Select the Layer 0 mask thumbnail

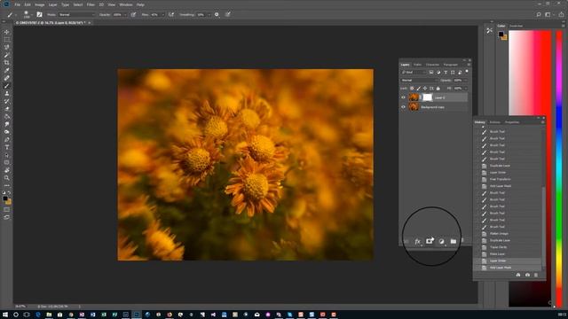(x=428, y=97)
